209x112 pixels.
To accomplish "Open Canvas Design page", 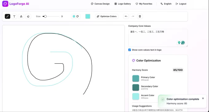I will (x=100, y=4).
